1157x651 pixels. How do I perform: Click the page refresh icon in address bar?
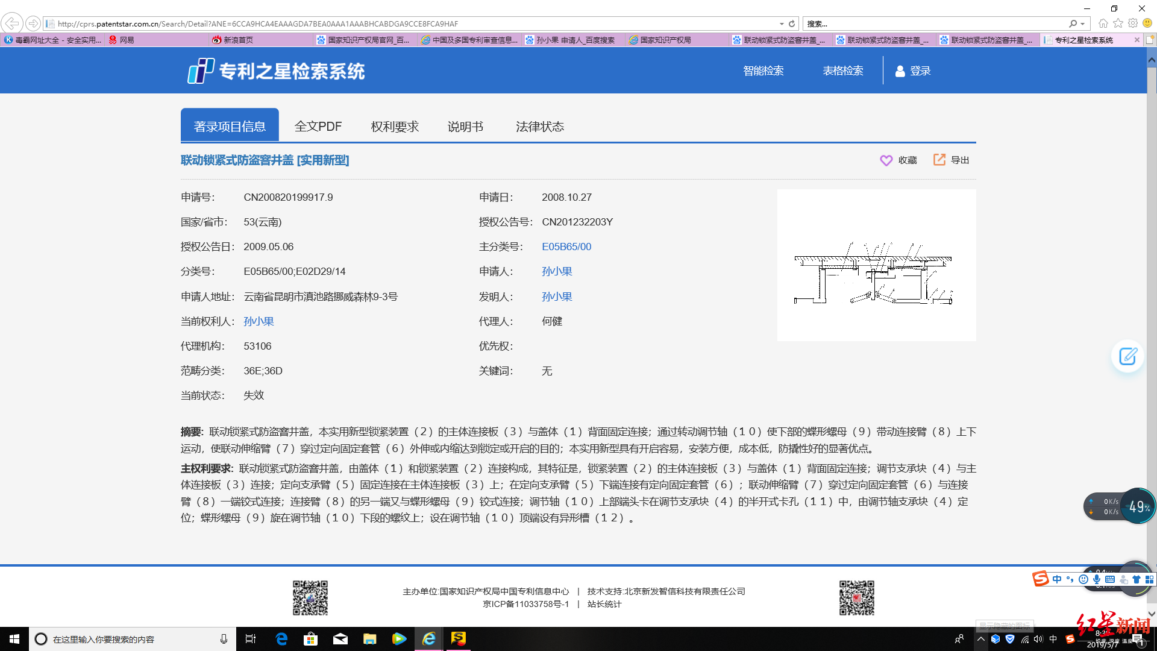792,24
